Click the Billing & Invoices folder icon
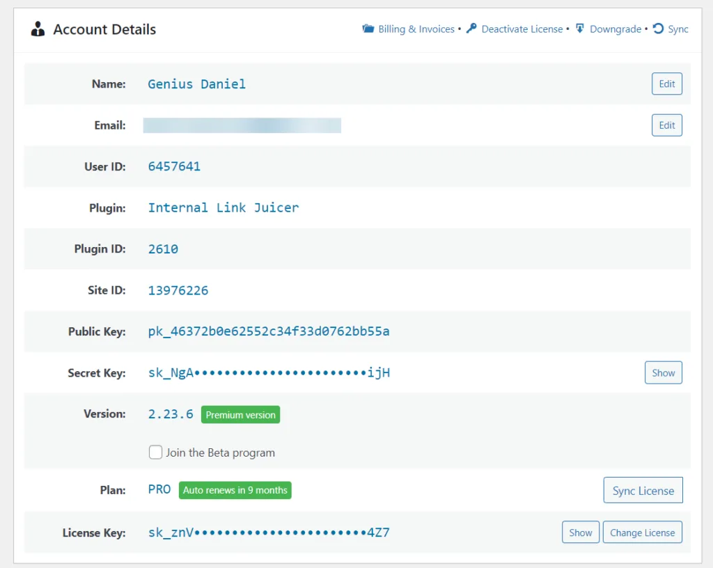 368,29
